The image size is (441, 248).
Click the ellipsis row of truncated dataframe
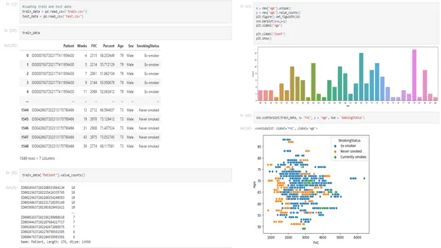90,101
